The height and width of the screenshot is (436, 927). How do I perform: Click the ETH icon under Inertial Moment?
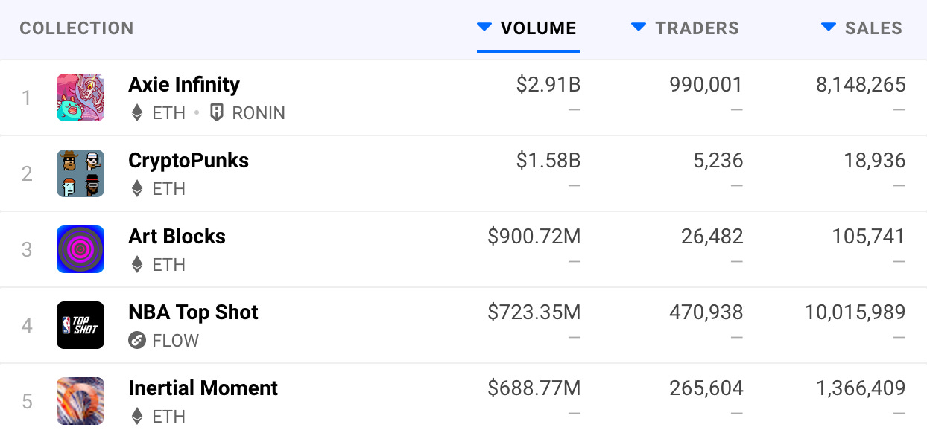[x=136, y=417]
